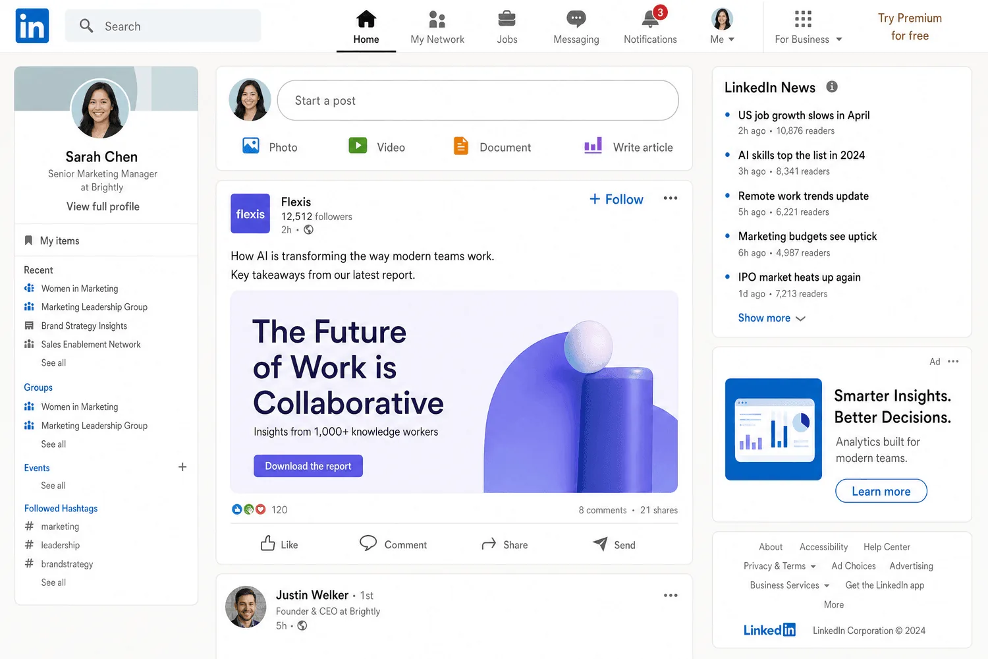The height and width of the screenshot is (659, 988).
Task: Add a new event with the plus icon
Action: pos(182,467)
